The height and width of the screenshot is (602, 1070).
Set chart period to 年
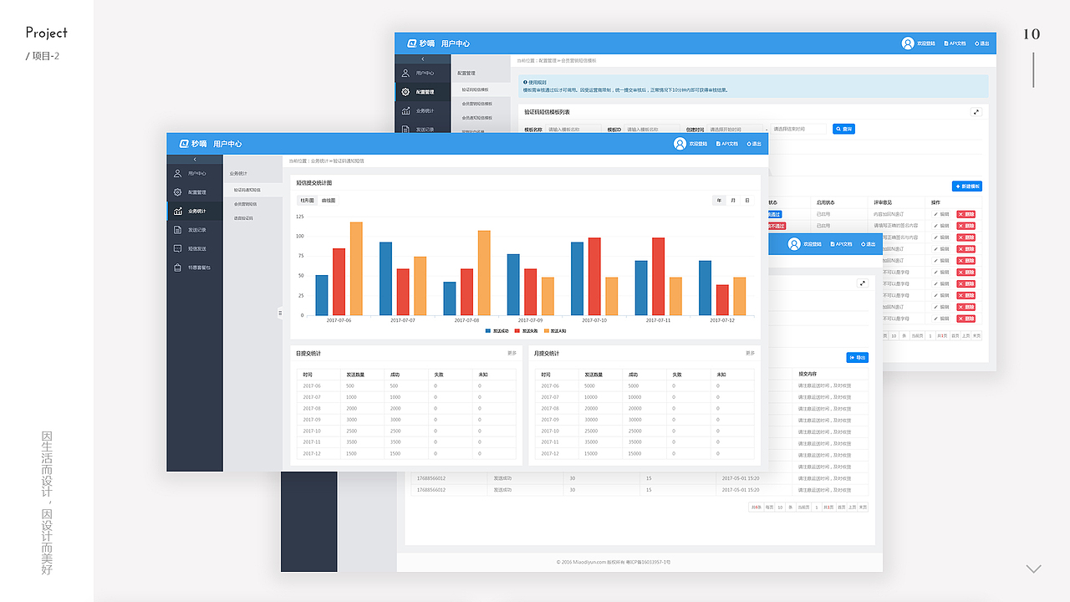pyautogui.click(x=720, y=201)
